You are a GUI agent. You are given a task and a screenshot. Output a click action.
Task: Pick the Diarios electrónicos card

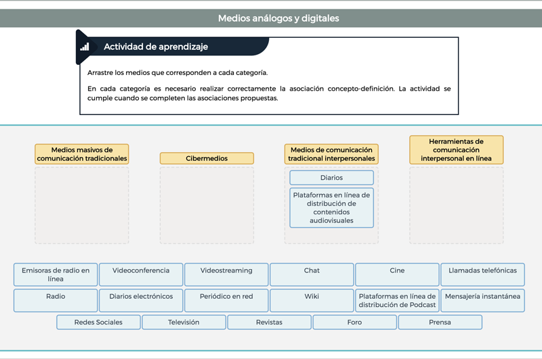click(x=141, y=300)
